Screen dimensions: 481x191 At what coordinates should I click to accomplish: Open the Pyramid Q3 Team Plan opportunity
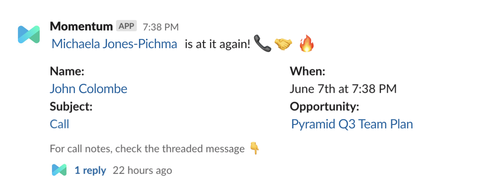[352, 124]
